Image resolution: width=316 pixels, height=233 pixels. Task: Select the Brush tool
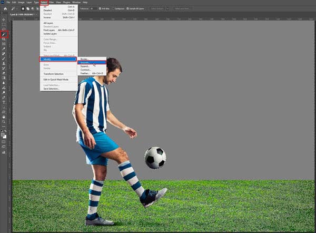coord(4,59)
